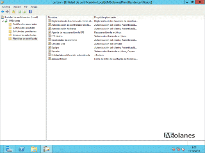Sort by the Nombre column header
Screen dimensions: 205x153
click(70, 17)
